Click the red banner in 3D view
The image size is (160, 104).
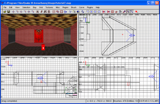(x=39, y=36)
